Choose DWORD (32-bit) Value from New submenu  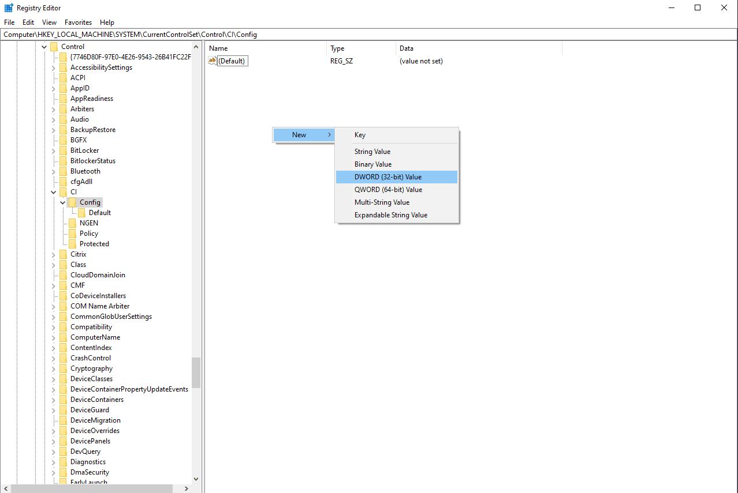(397, 177)
